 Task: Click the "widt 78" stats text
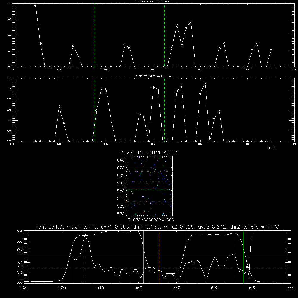[270, 227]
